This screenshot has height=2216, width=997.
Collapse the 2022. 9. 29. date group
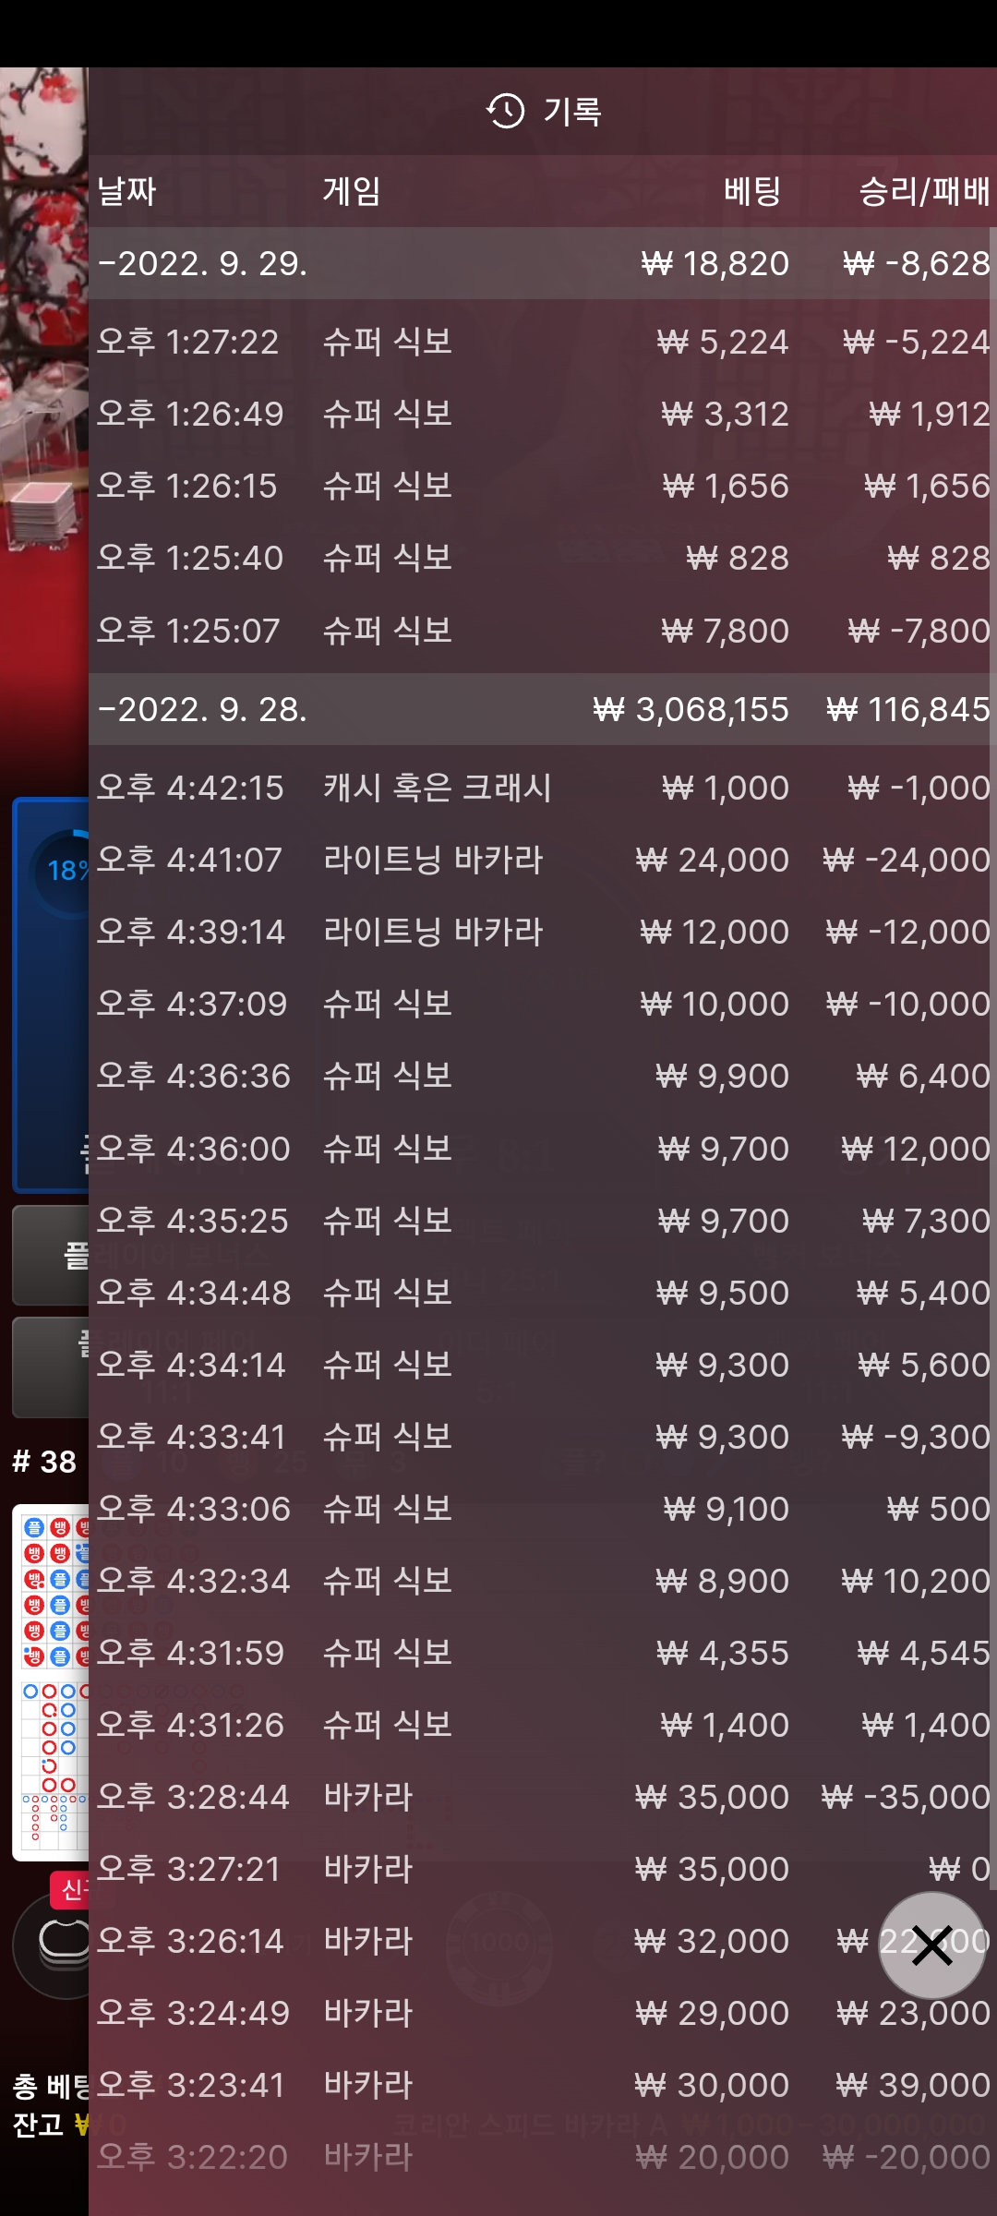[x=543, y=263]
